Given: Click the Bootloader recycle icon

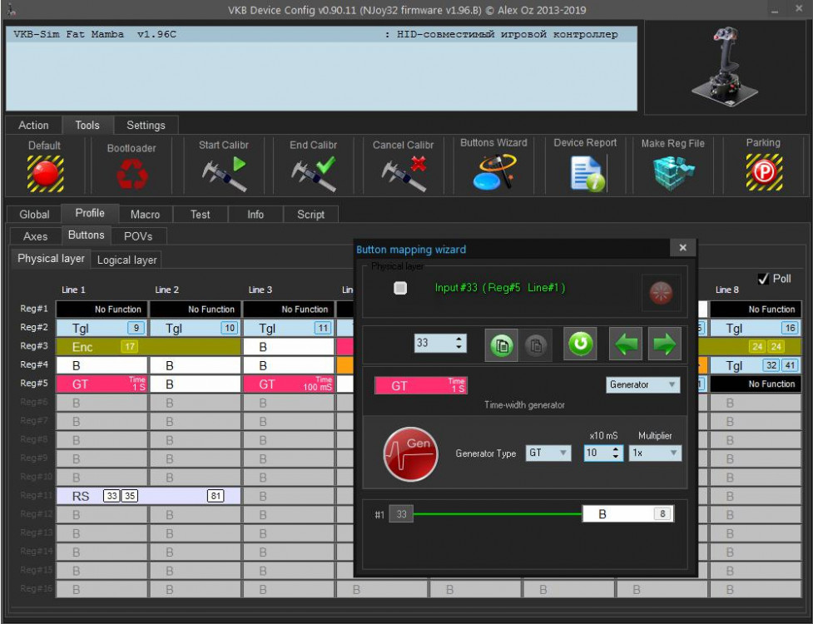Looking at the screenshot, I should 131,175.
